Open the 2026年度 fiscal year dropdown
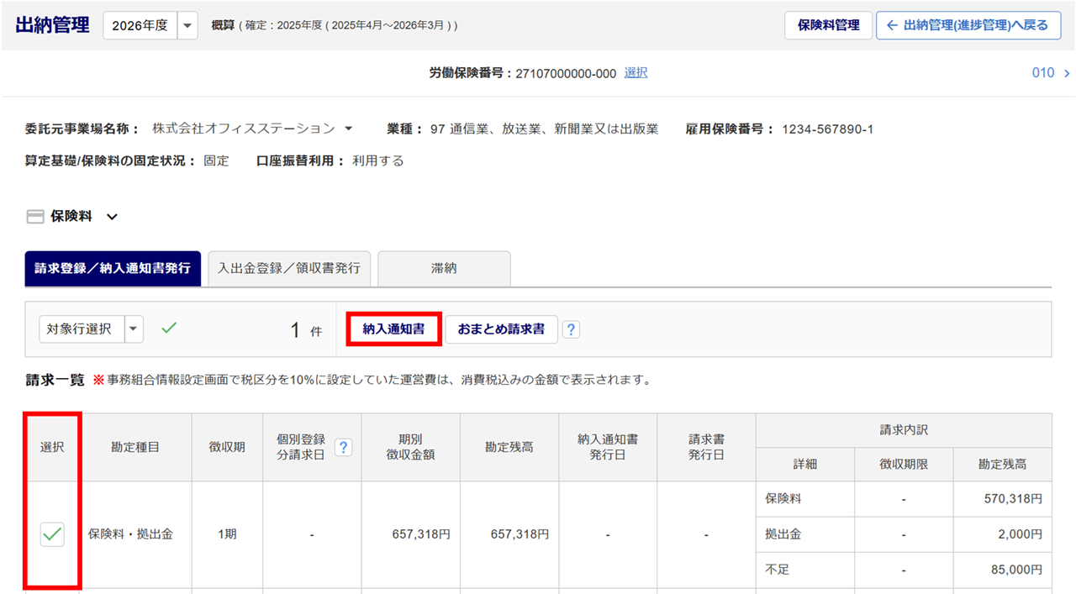Image resolution: width=1076 pixels, height=594 pixels. 188,25
